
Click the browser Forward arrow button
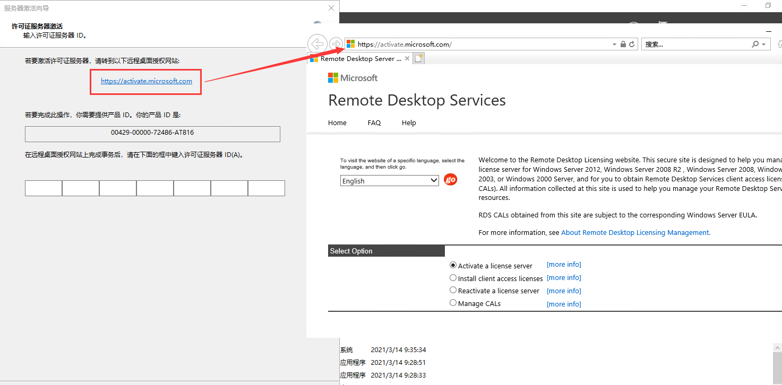[x=336, y=44]
